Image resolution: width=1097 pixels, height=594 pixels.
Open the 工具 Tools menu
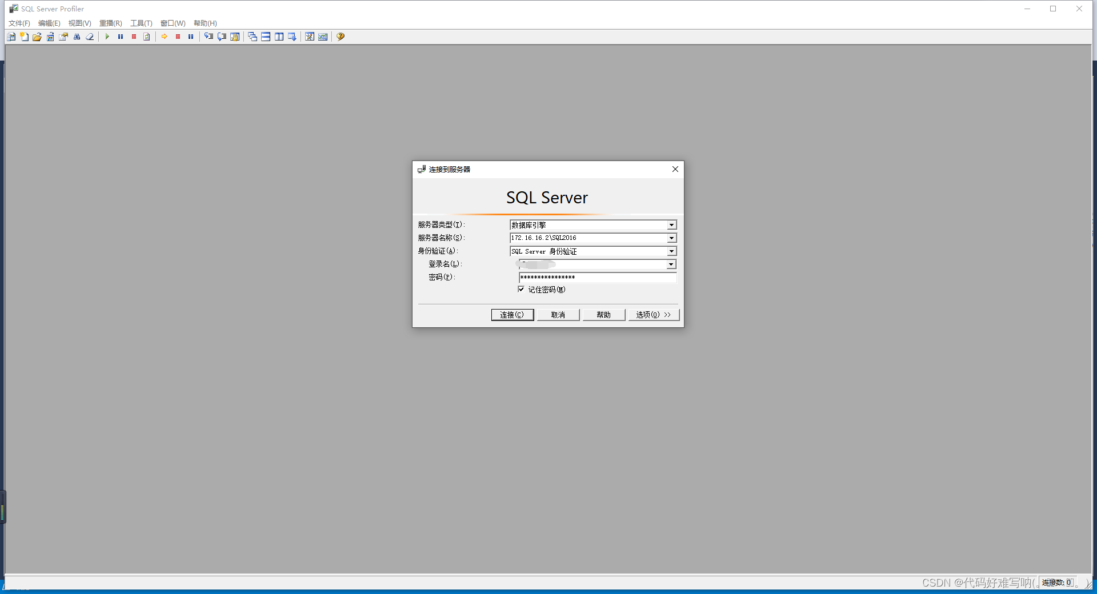(x=141, y=23)
